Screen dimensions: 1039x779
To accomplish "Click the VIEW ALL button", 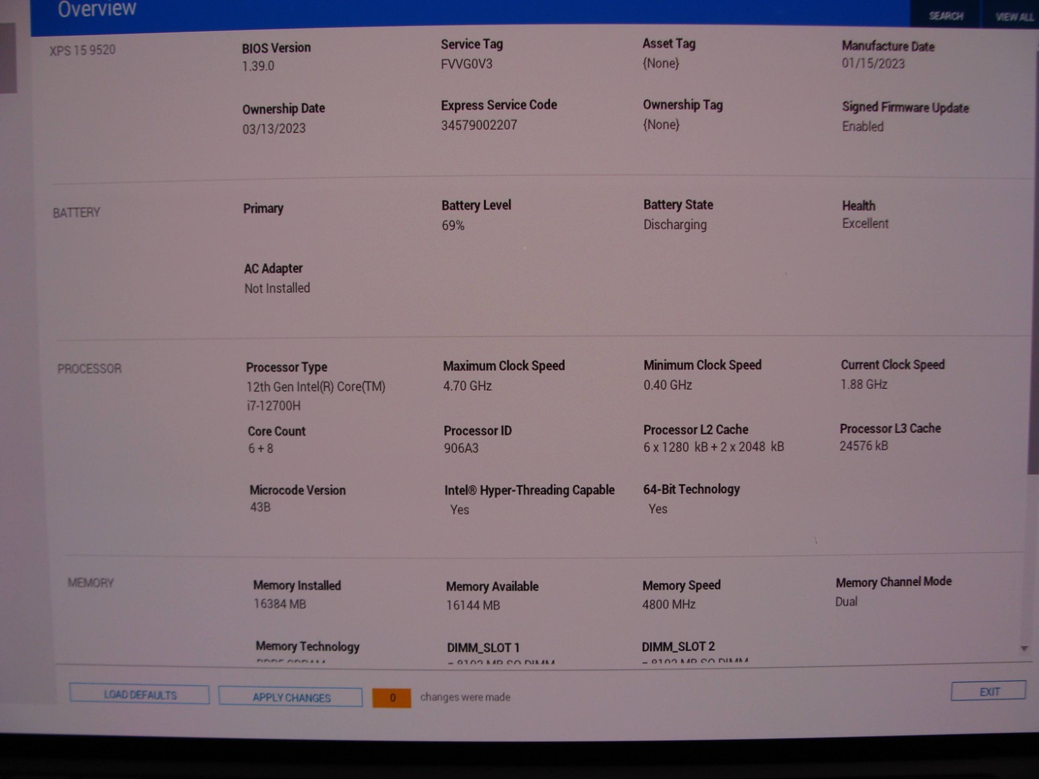I will pos(1014,16).
